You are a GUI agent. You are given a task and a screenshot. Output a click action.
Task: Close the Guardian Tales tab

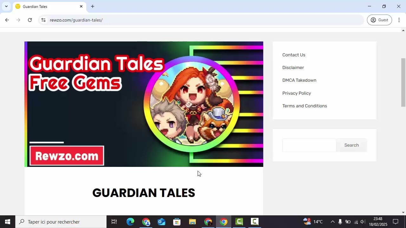(81, 6)
